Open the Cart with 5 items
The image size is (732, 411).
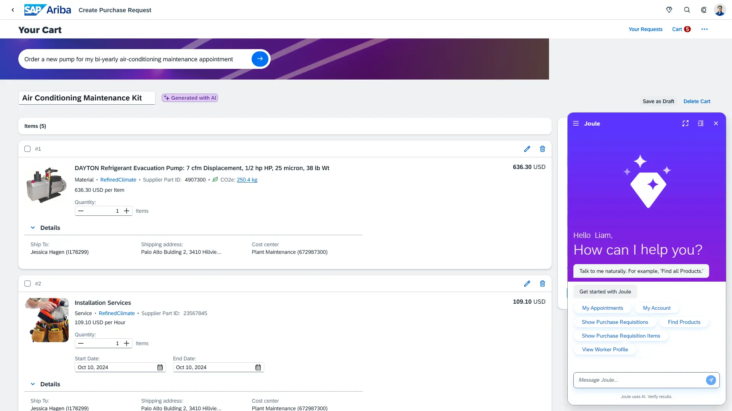681,29
